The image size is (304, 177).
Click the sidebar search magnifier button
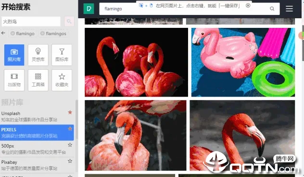tap(69, 21)
